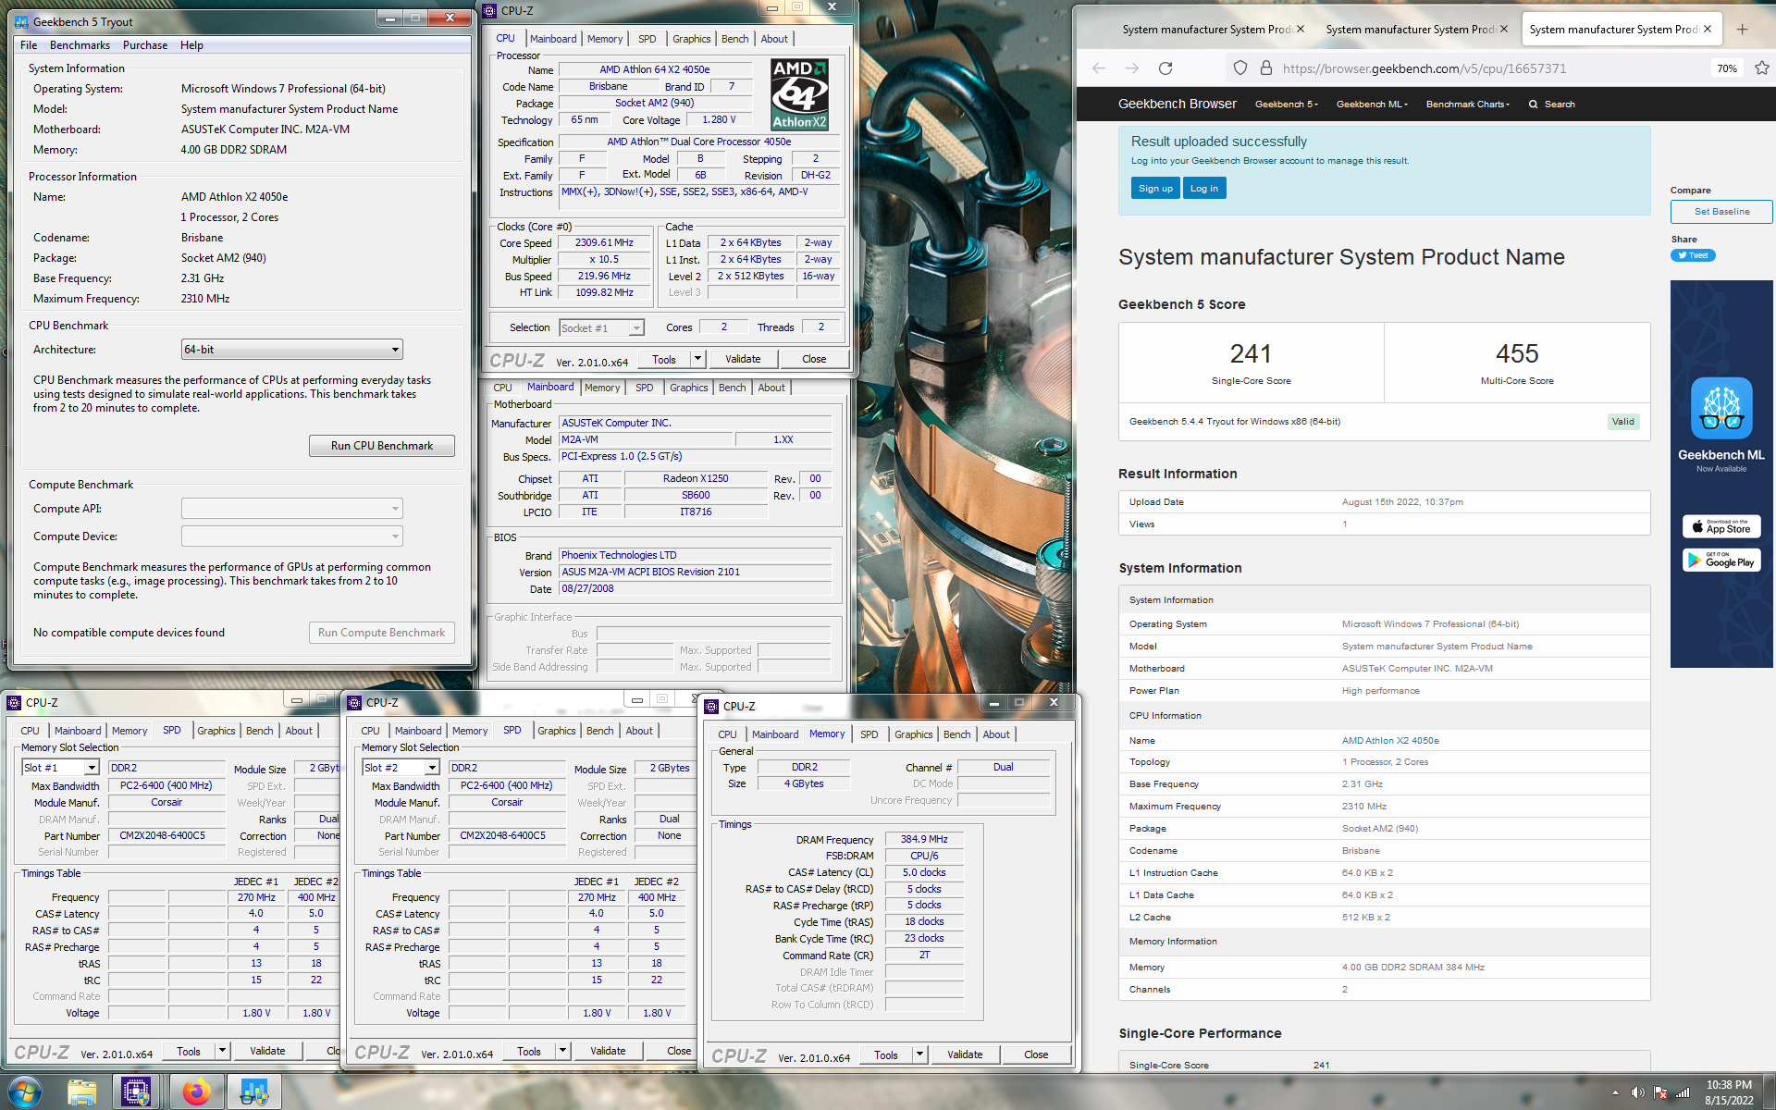Open Tools dropdown arrow in Memory CPU-Z

tap(919, 1054)
